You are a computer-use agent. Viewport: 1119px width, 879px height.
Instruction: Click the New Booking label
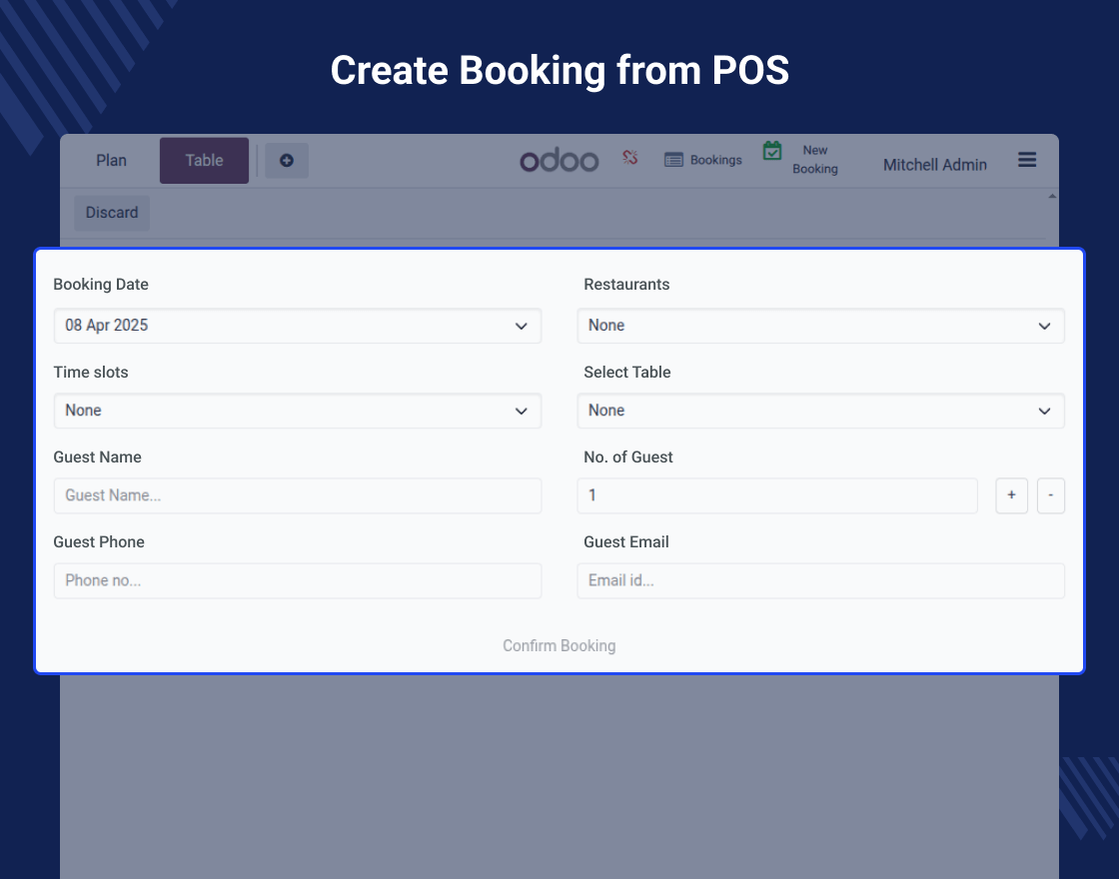pyautogui.click(x=815, y=160)
